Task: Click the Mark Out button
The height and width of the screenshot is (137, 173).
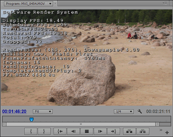Action: (44, 131)
